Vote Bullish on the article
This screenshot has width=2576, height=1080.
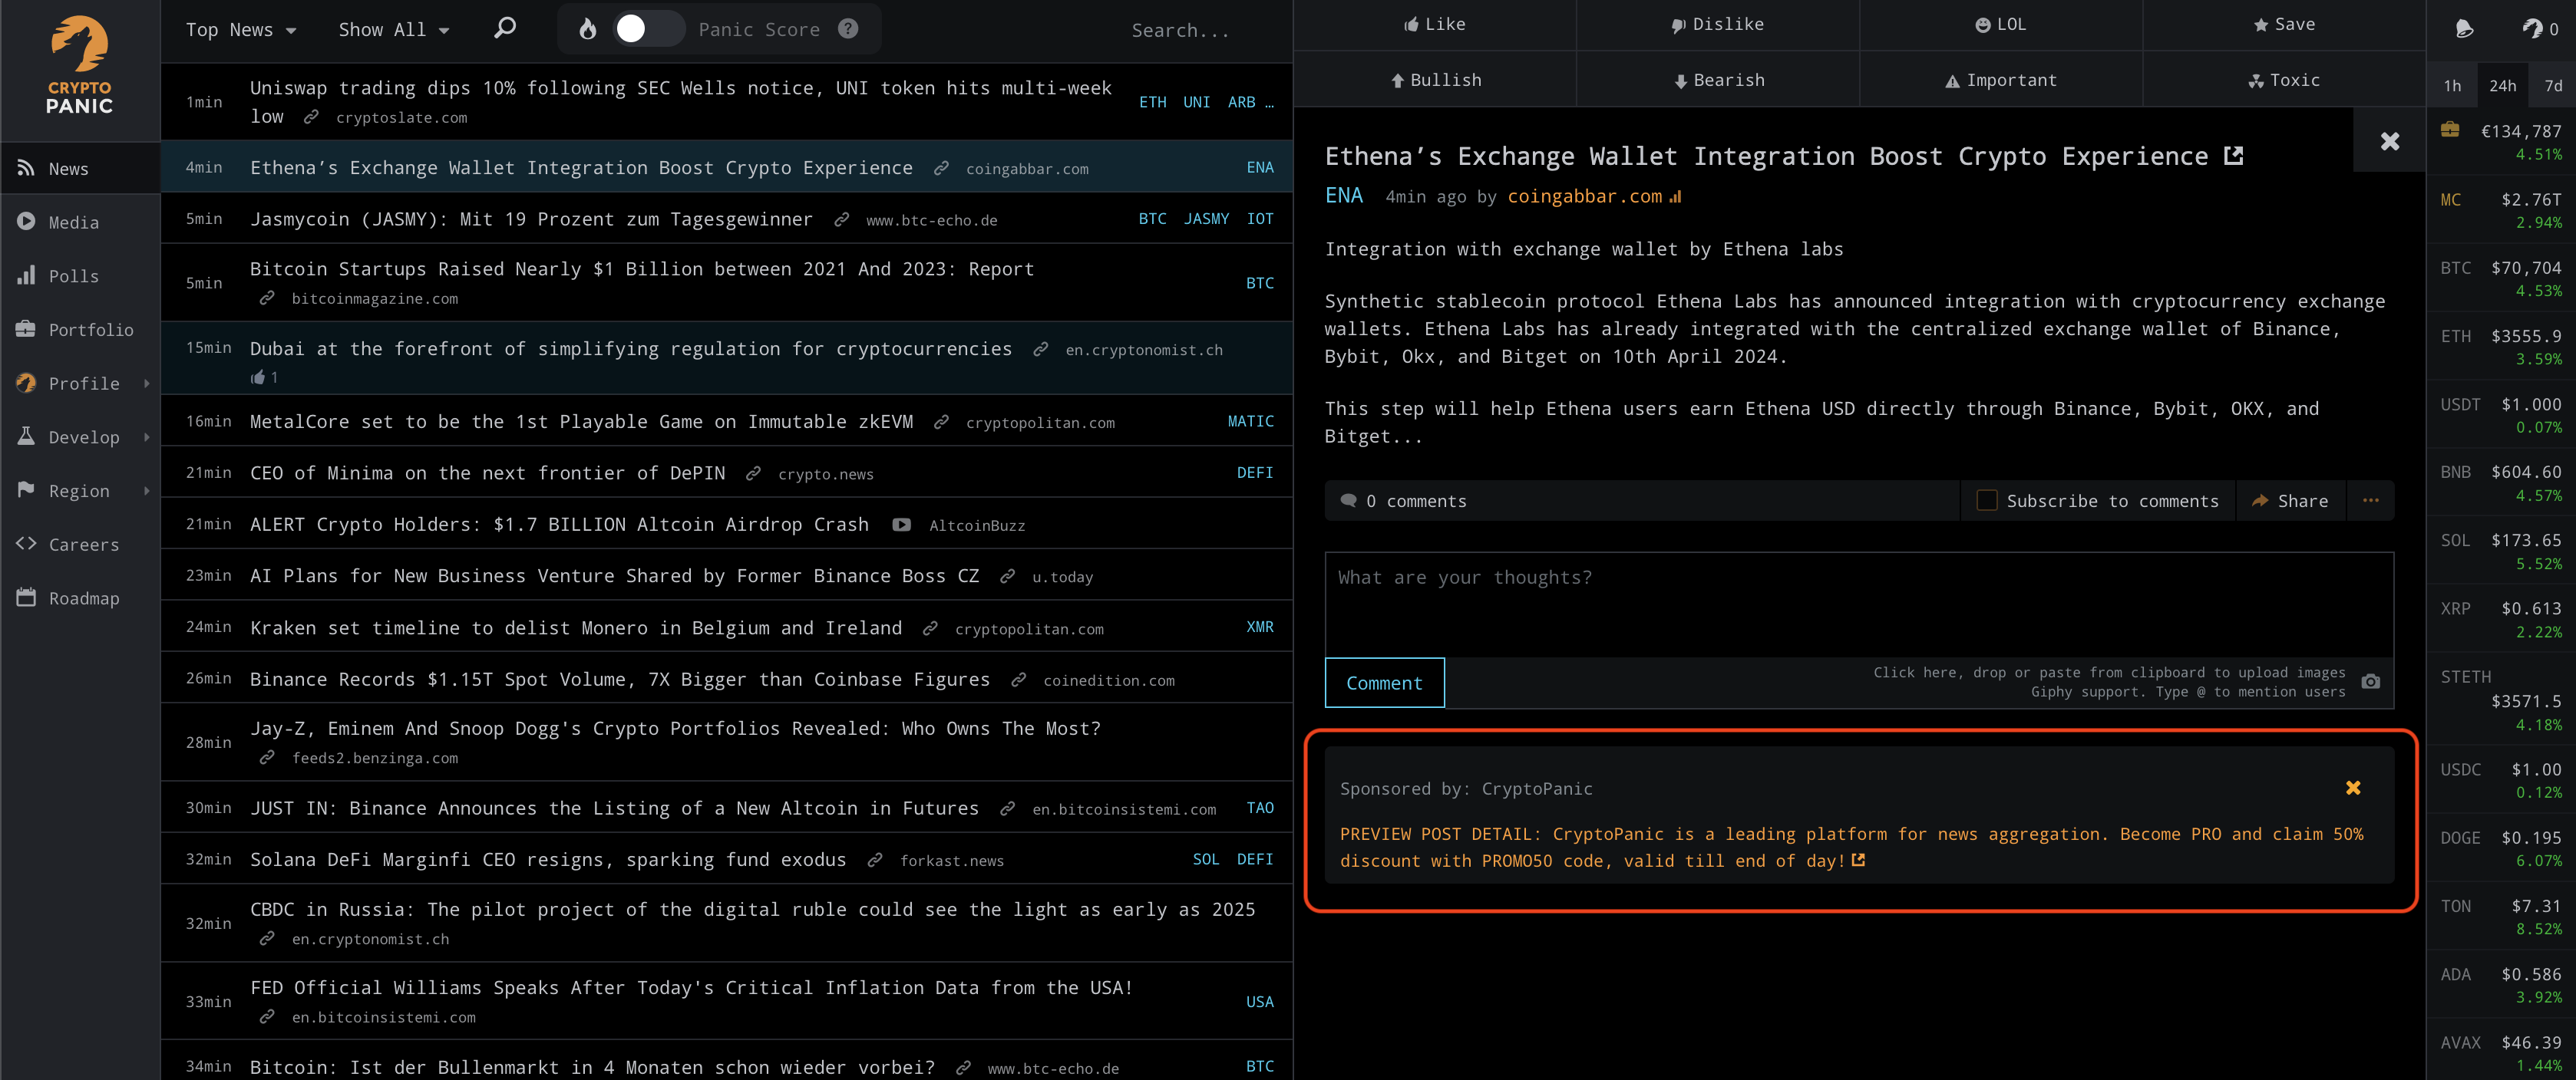tap(1435, 80)
